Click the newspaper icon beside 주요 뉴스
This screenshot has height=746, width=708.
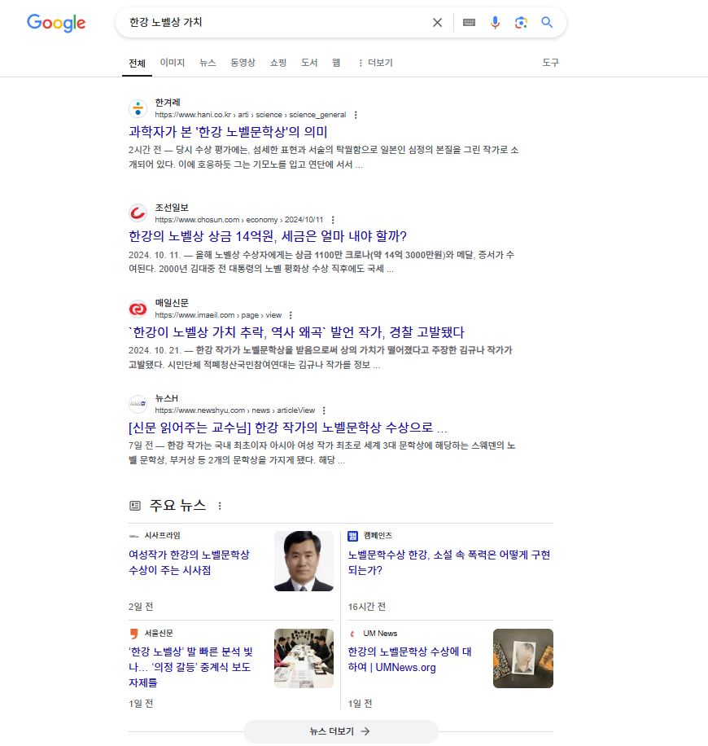(133, 505)
